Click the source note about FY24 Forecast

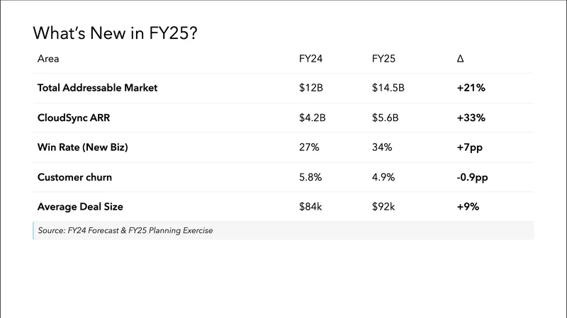coord(125,231)
